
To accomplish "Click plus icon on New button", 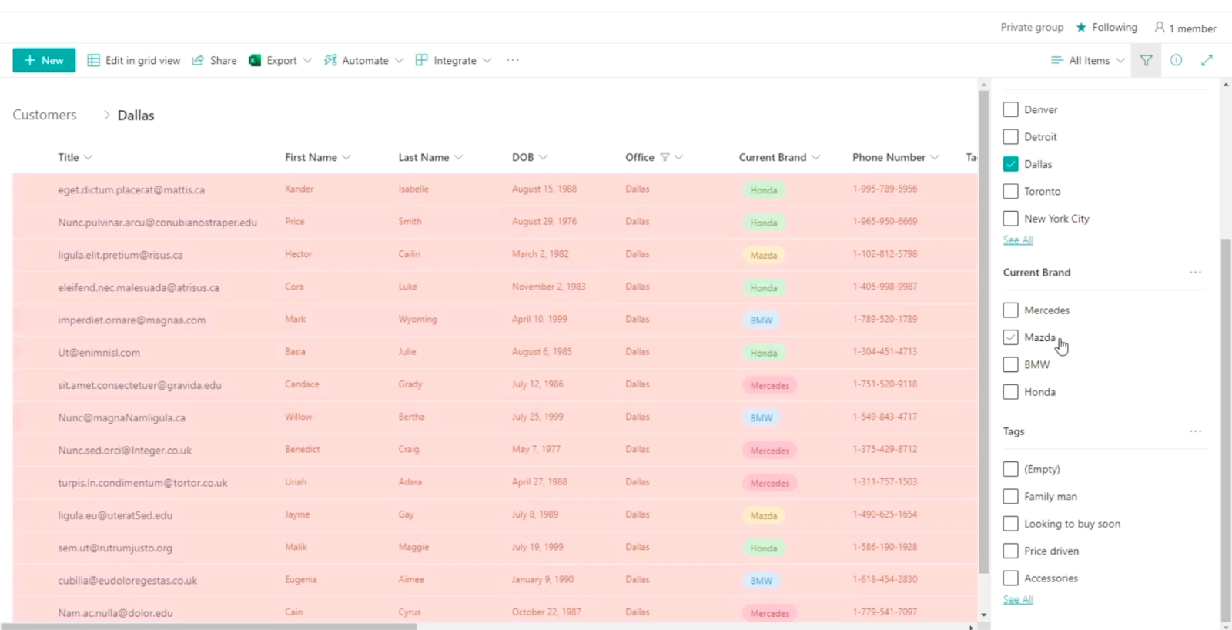I will click(30, 60).
